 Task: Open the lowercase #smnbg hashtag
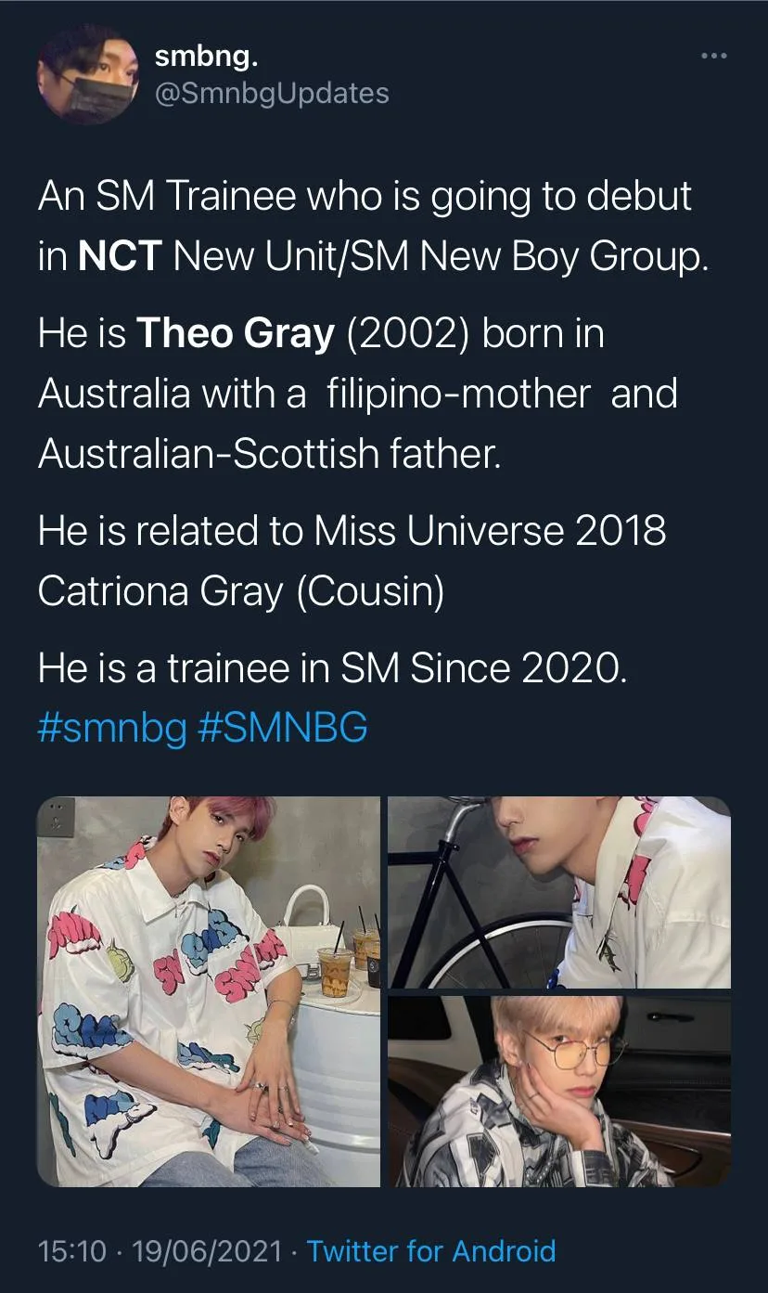tap(112, 728)
